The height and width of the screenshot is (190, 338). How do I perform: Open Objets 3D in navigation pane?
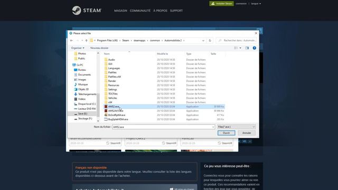[x=83, y=89]
